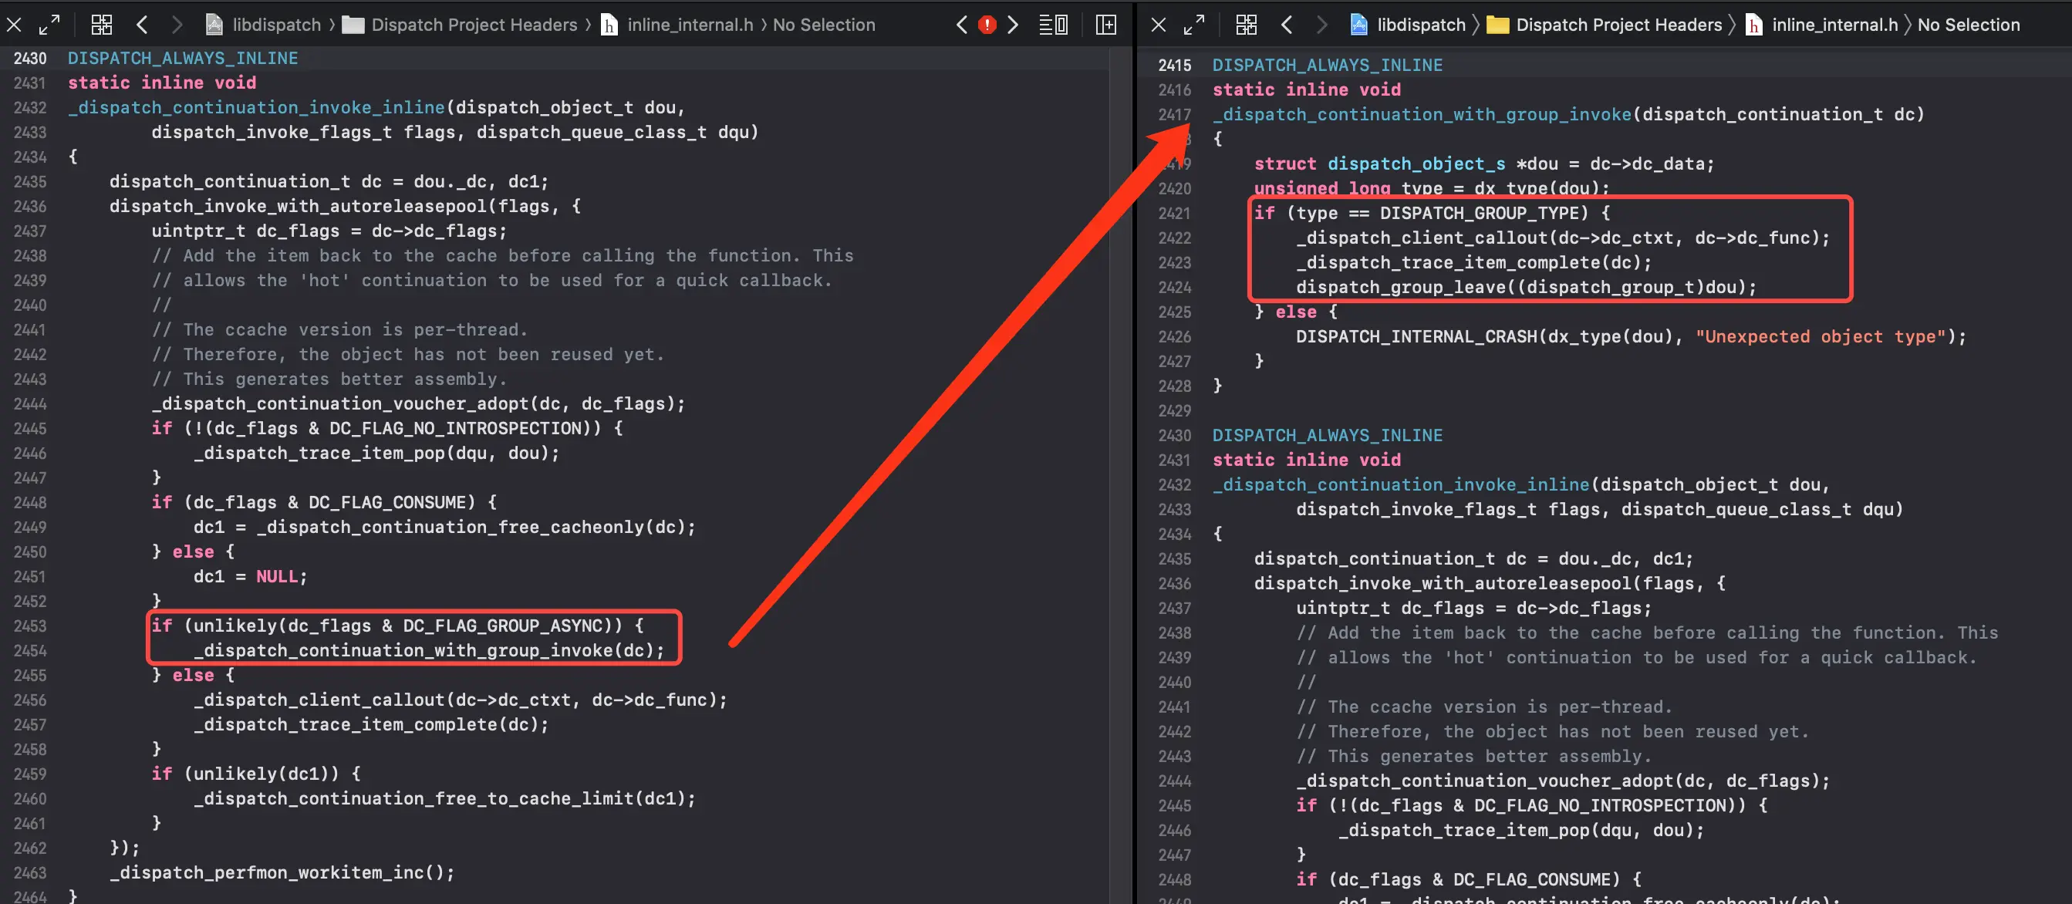Image resolution: width=2072 pixels, height=904 pixels.
Task: Click '_dispatch_continuation_with_group_invoke(dc);' call in left editor
Action: coord(430,651)
